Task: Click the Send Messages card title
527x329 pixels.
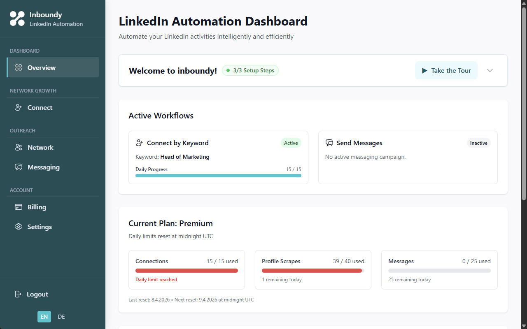Action: pos(359,143)
